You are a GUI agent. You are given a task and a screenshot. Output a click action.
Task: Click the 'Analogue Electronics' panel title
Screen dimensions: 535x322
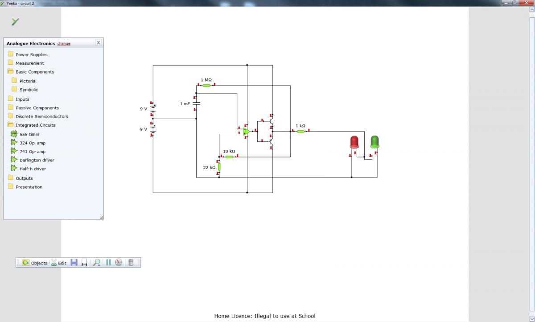click(x=31, y=44)
